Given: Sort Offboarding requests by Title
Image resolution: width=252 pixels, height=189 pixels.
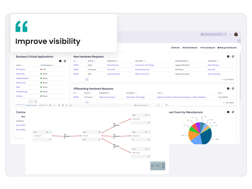Looking at the screenshot, I should tap(160, 93).
